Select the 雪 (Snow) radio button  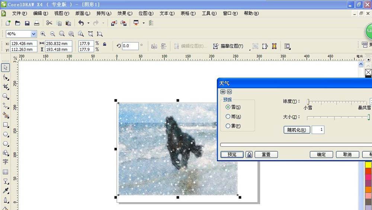(228, 107)
